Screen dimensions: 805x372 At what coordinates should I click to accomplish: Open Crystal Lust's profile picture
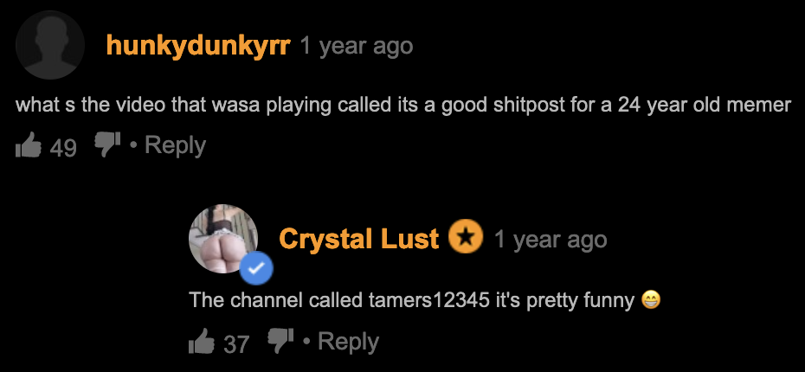(x=224, y=239)
